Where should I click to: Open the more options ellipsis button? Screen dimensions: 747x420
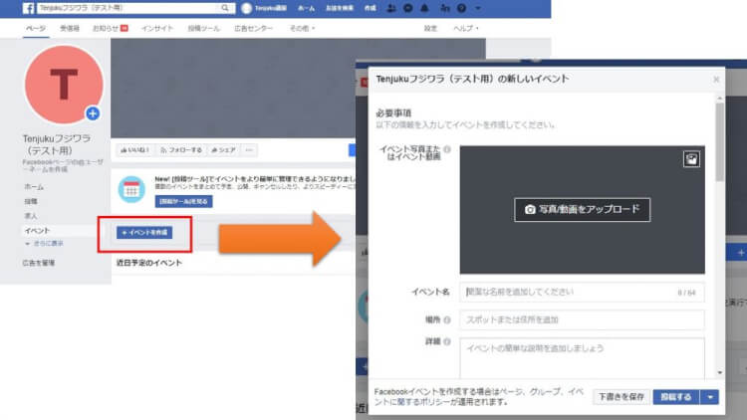point(249,150)
